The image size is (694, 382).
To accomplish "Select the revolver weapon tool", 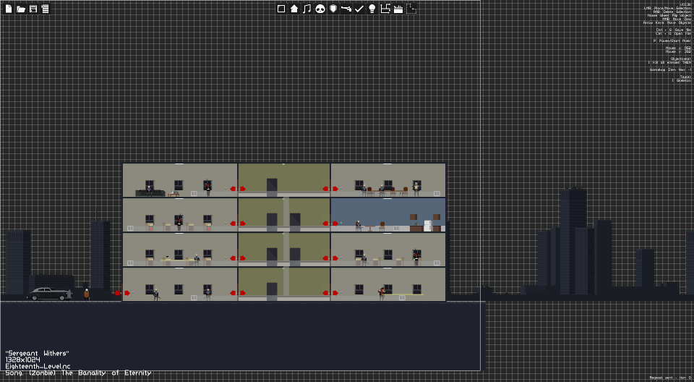I will click(346, 9).
